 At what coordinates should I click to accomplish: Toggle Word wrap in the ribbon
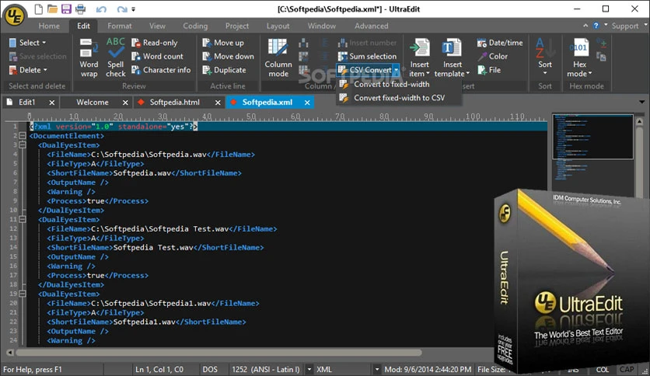89,57
